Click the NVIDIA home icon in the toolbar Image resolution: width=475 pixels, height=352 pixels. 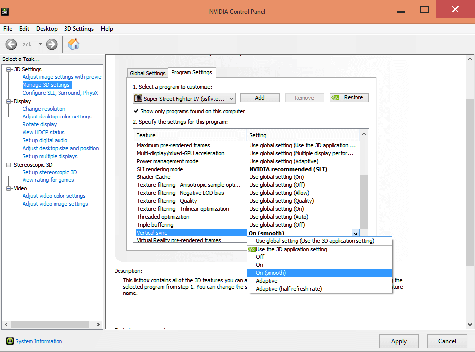pyautogui.click(x=73, y=44)
